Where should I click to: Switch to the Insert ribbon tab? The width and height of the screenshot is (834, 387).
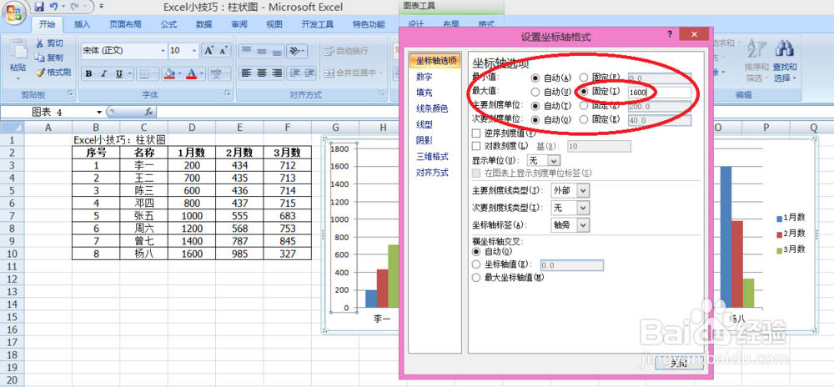[x=83, y=24]
